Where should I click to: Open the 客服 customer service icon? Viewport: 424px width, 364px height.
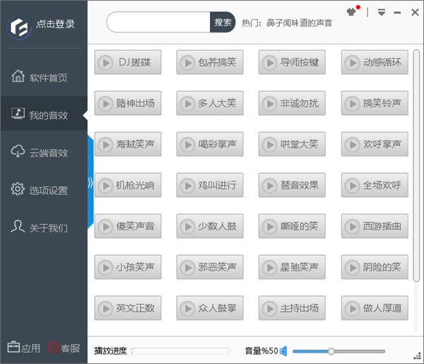point(54,347)
